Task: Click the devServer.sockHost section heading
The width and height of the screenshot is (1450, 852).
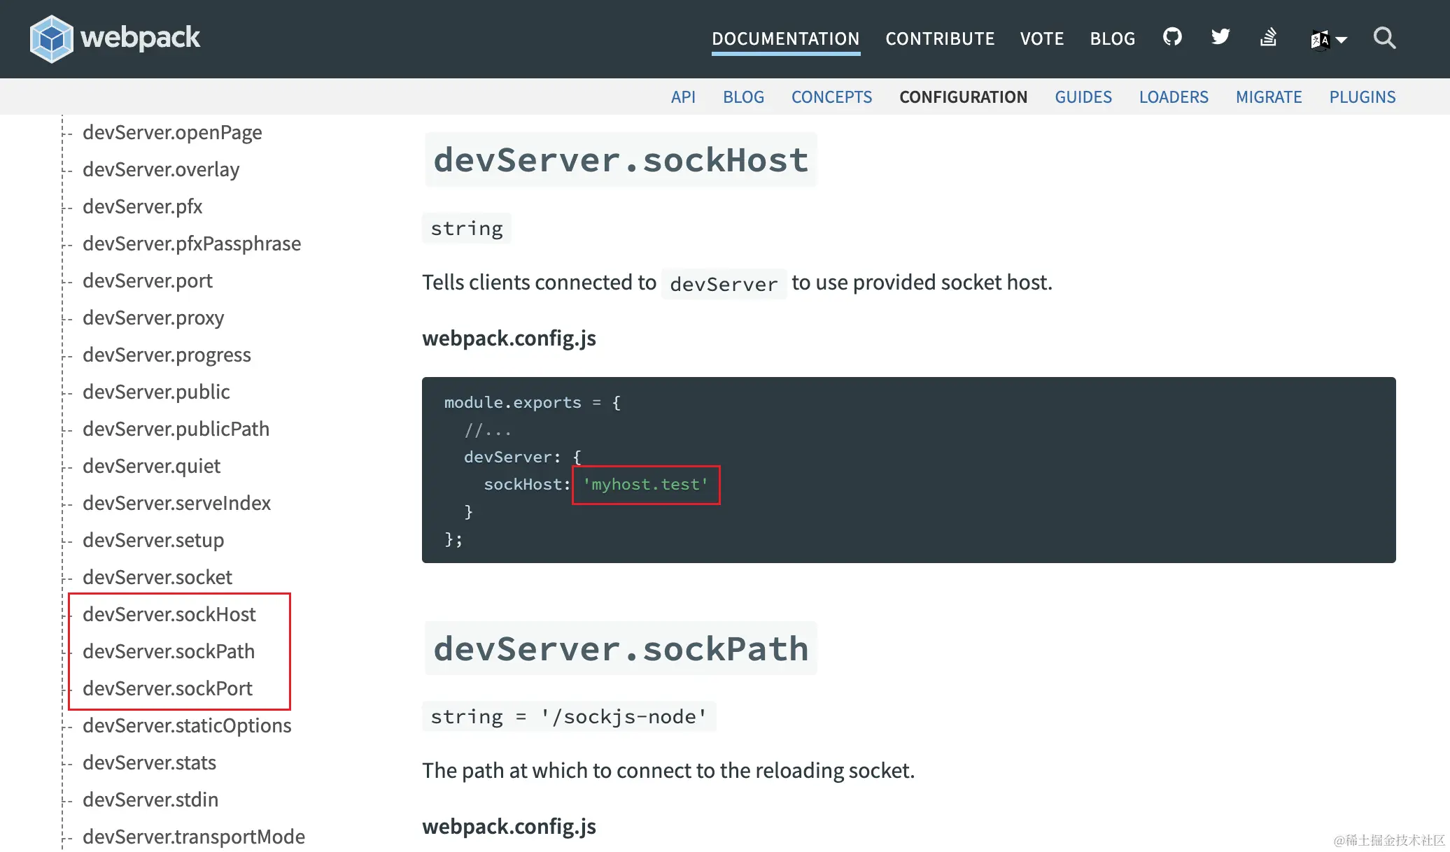Action: (x=621, y=160)
